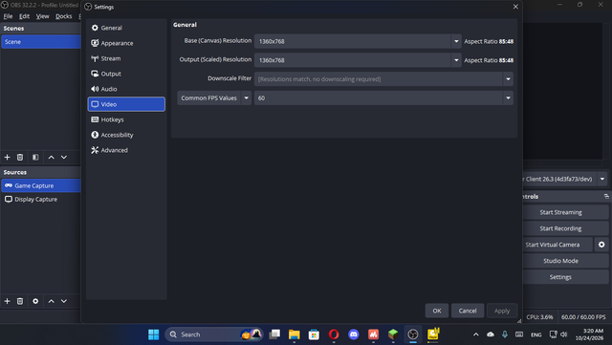Show hidden system tray icons
Screen dimensions: 612x345
point(476,334)
